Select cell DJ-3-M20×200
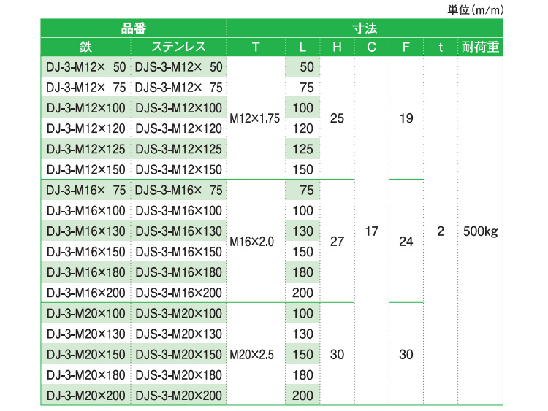 85,395
